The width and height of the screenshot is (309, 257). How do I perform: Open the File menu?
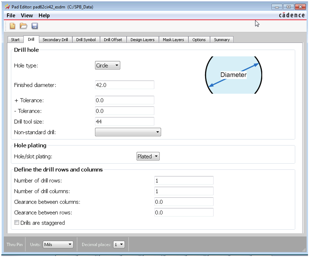(11, 16)
